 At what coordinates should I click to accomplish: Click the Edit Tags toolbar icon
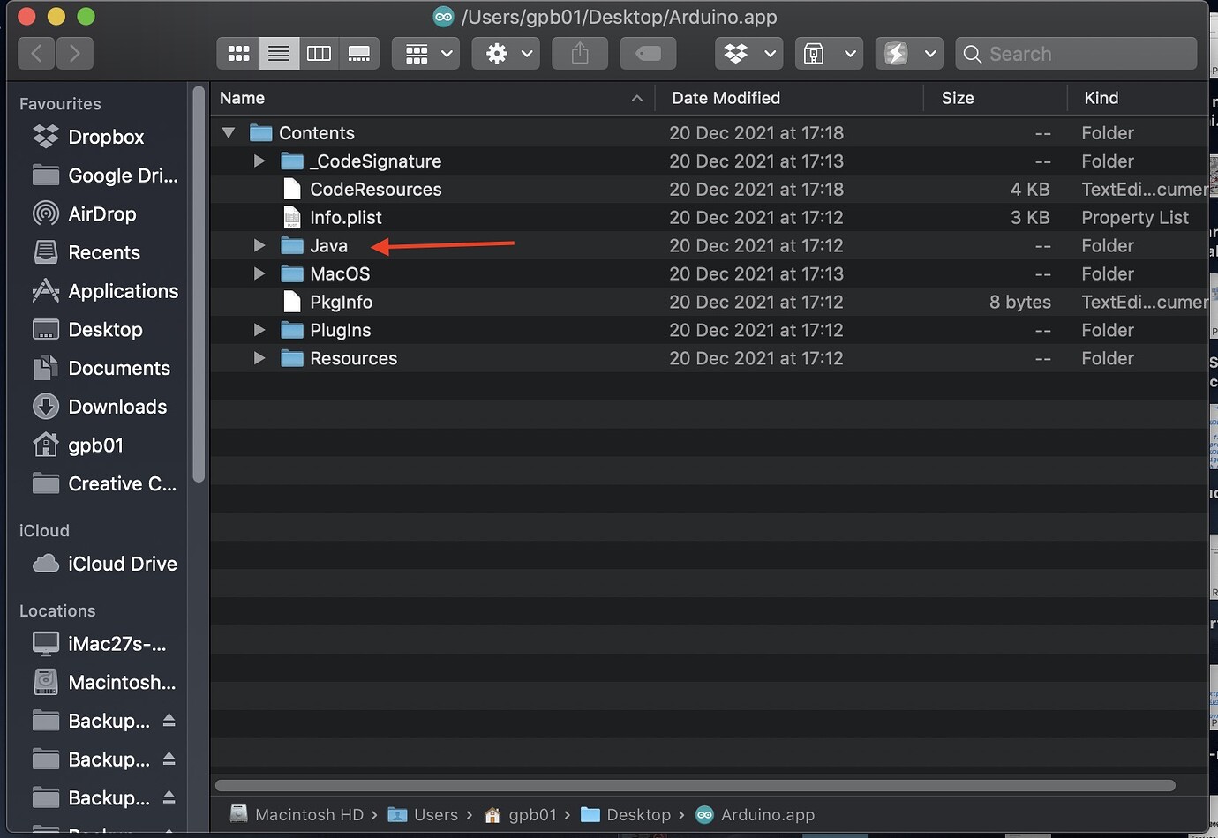point(648,53)
